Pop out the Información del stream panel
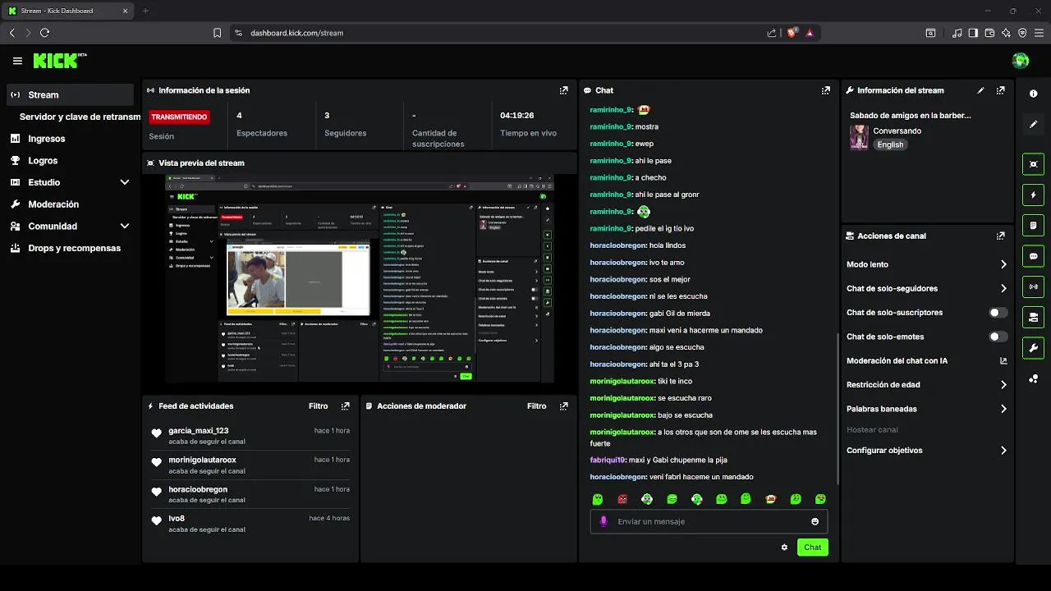The height and width of the screenshot is (591, 1051). [x=1000, y=90]
